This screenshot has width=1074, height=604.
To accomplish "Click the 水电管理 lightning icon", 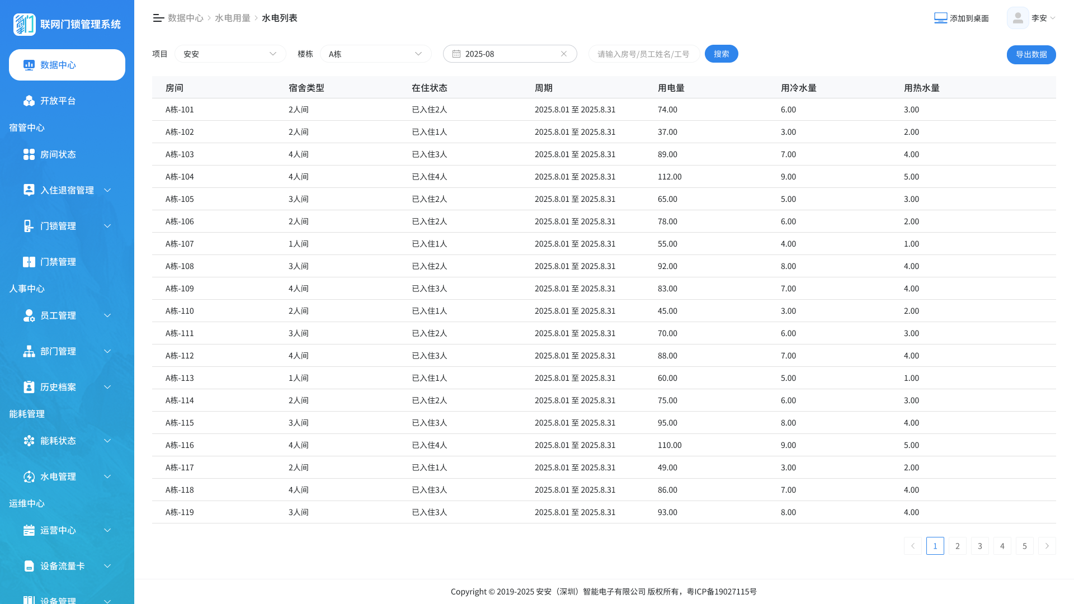I will (29, 476).
